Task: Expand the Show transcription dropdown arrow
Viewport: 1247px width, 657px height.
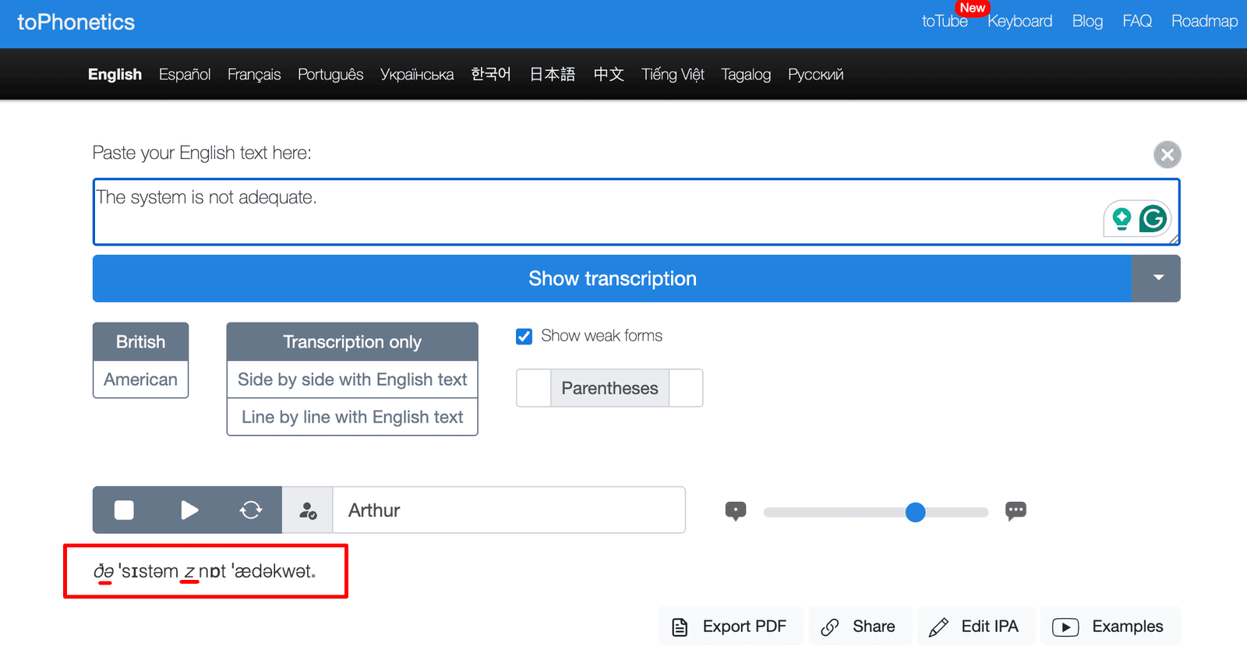Action: tap(1158, 278)
